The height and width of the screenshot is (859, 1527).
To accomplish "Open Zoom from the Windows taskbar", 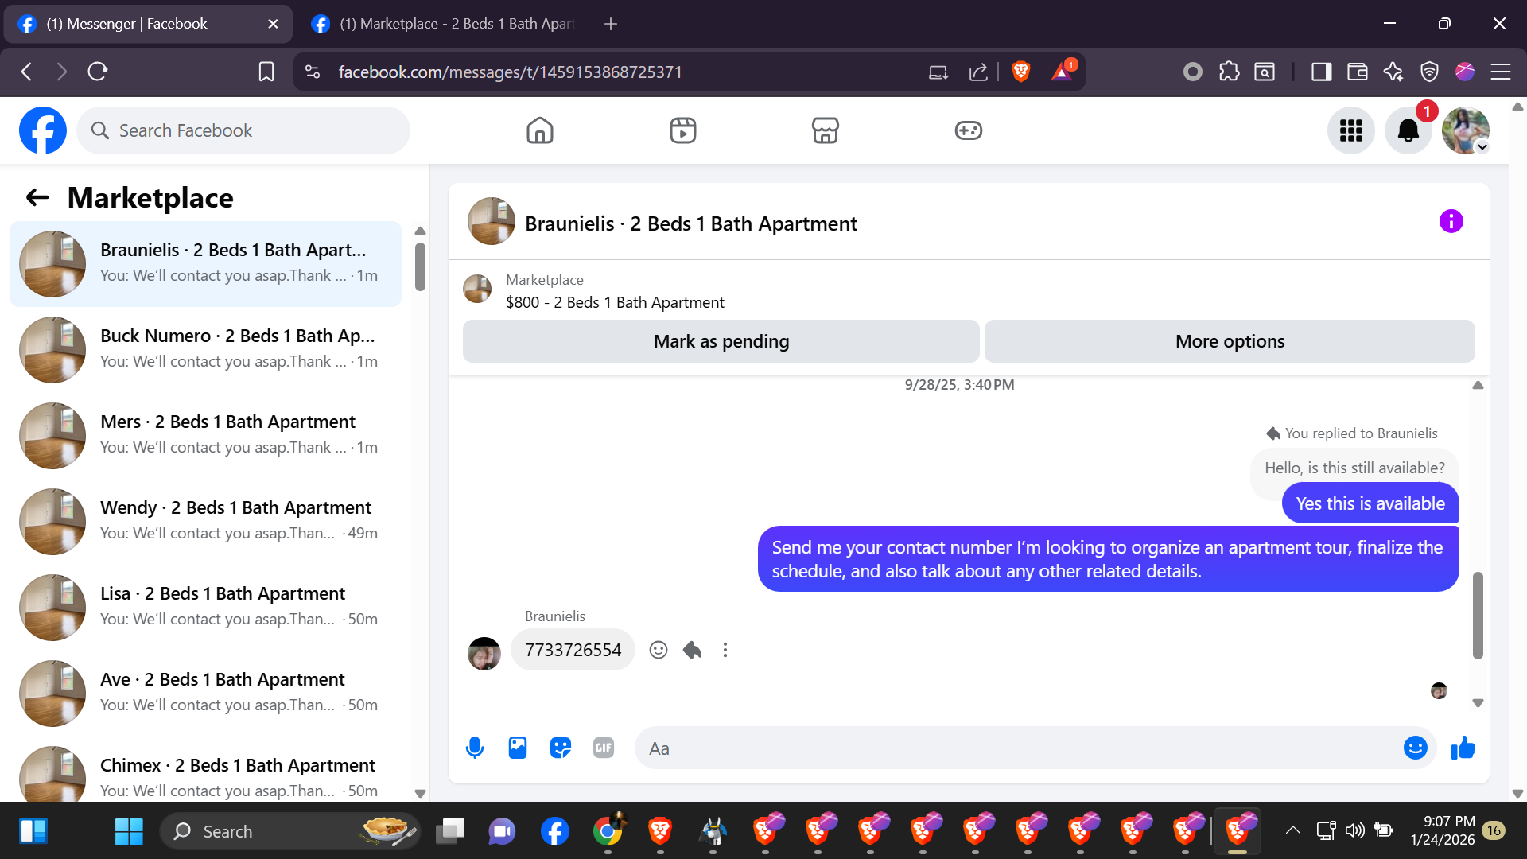I will [502, 831].
